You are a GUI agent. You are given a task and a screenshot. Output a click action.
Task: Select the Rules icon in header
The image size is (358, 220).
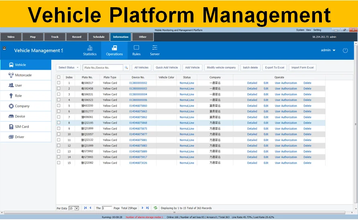[x=136, y=48]
